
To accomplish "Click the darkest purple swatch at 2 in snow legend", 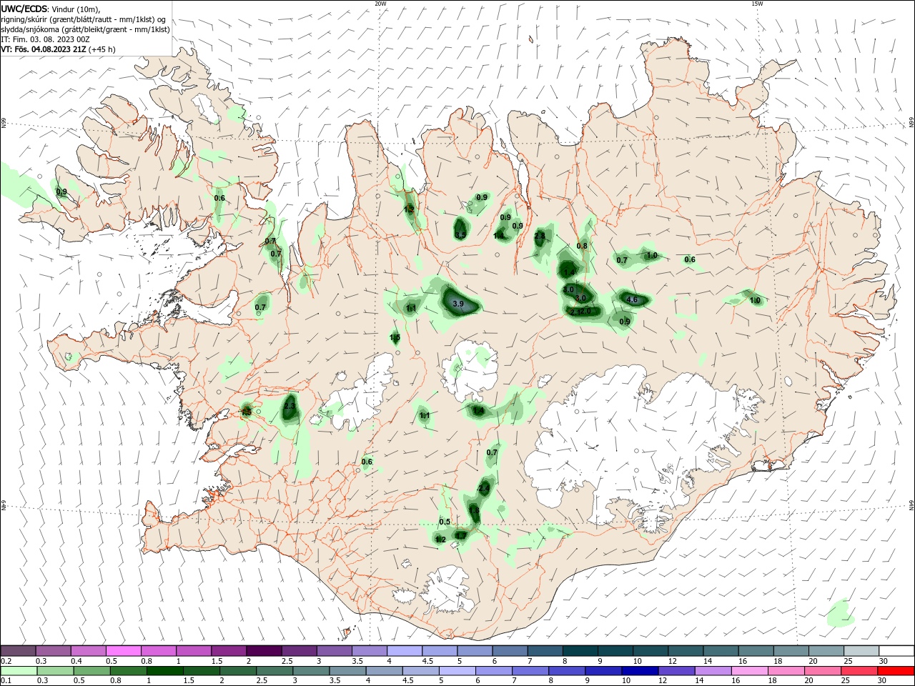I will pyautogui.click(x=264, y=651).
